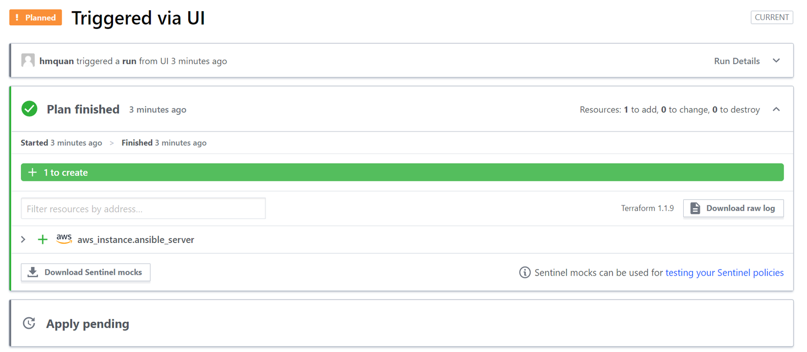Click the orange Planned status badge

(x=36, y=18)
